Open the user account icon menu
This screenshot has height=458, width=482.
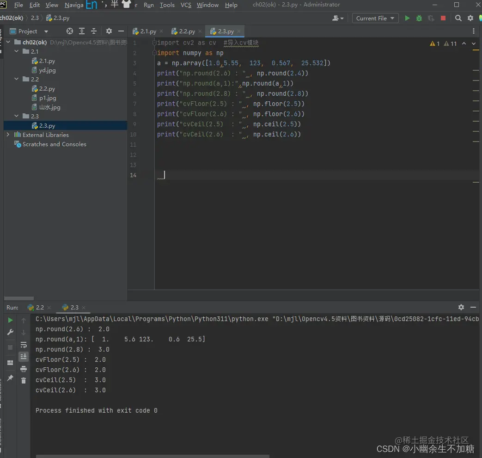[337, 18]
